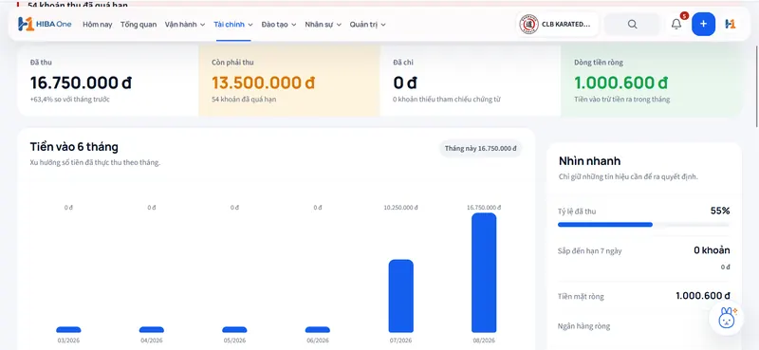
Task: Click the Ngân hàng ròng label
Action: pyautogui.click(x=583, y=325)
